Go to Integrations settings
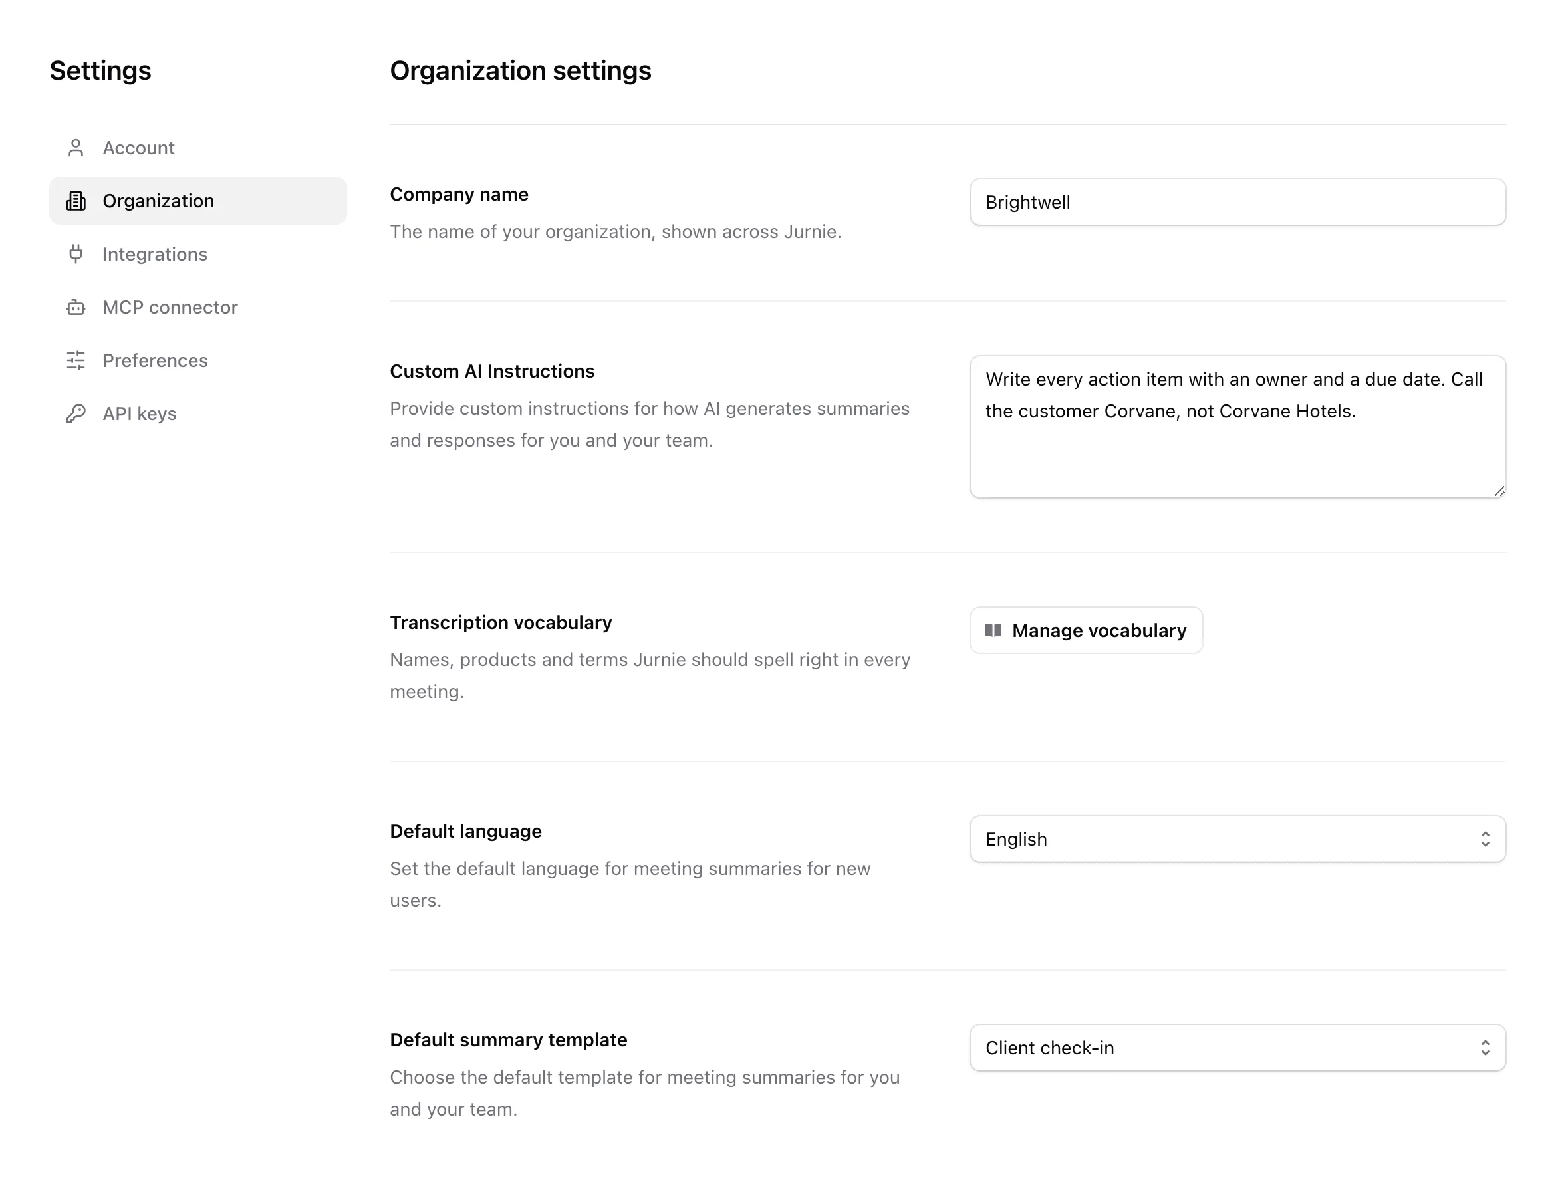The image size is (1556, 1178). point(197,254)
